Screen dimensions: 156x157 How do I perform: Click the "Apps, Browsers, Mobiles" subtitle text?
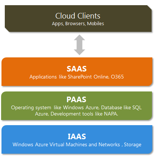(x=78, y=24)
